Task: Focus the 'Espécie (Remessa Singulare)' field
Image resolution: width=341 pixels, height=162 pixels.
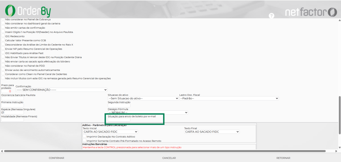Action: click(13, 112)
